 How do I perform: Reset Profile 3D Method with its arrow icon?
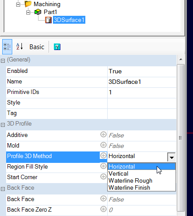(x=103, y=155)
